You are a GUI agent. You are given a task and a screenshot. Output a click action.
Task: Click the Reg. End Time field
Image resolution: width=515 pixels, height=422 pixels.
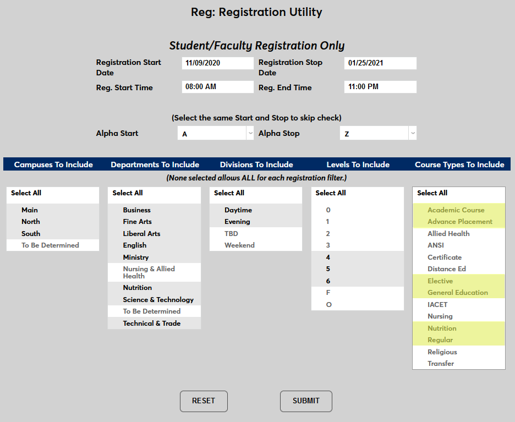(x=380, y=86)
